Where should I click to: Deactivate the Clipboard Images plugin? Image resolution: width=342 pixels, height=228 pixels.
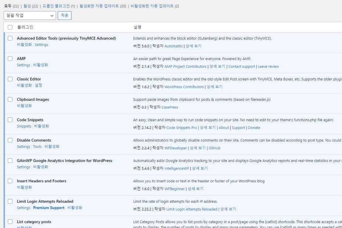click(24, 106)
